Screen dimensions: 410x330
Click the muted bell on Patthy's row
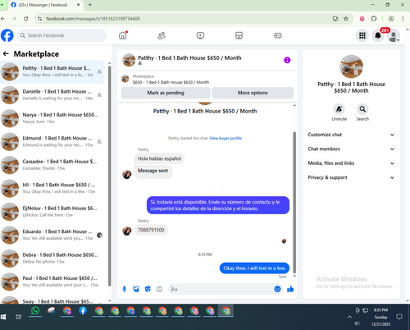click(99, 71)
